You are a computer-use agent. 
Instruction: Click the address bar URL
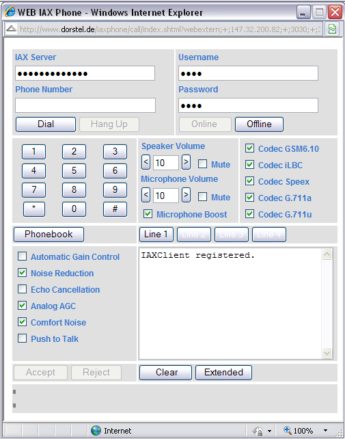click(170, 29)
